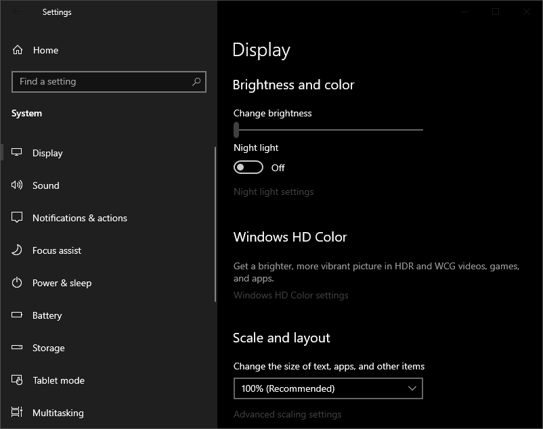Click the brightness slider handle
Image resolution: width=543 pixels, height=429 pixels.
click(236, 129)
